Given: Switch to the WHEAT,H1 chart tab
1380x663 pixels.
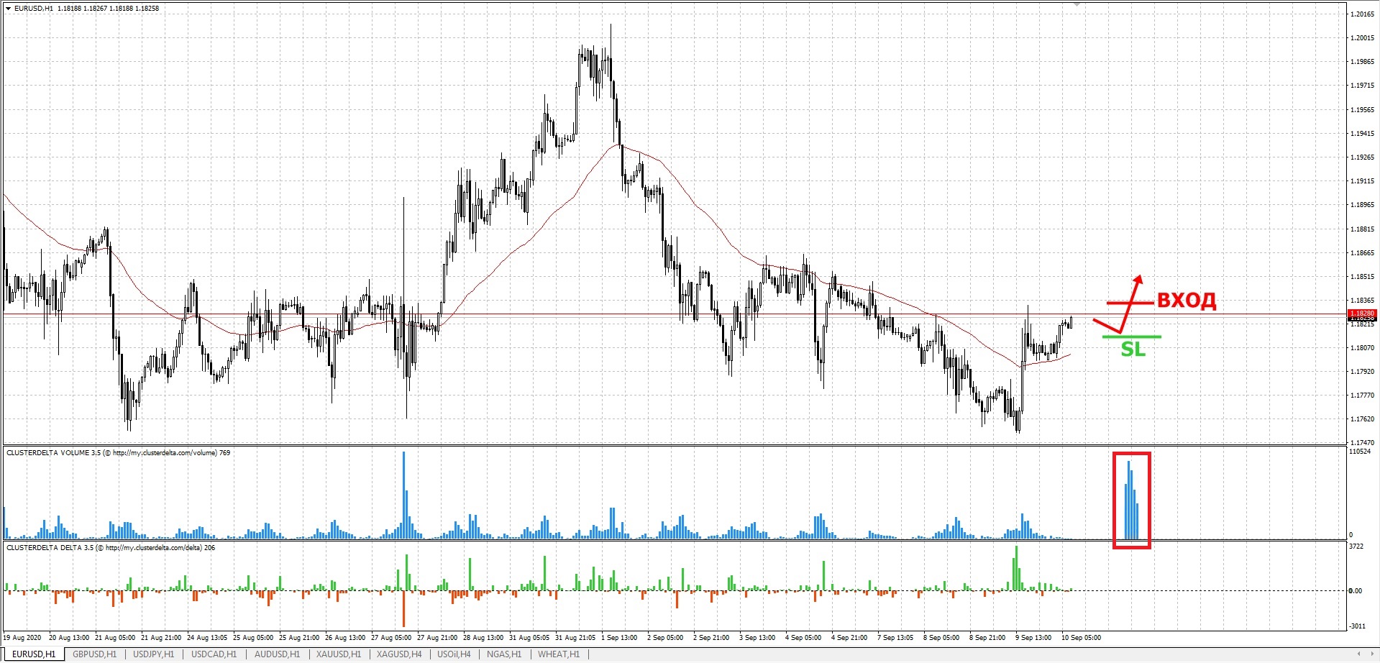Looking at the screenshot, I should pyautogui.click(x=559, y=654).
